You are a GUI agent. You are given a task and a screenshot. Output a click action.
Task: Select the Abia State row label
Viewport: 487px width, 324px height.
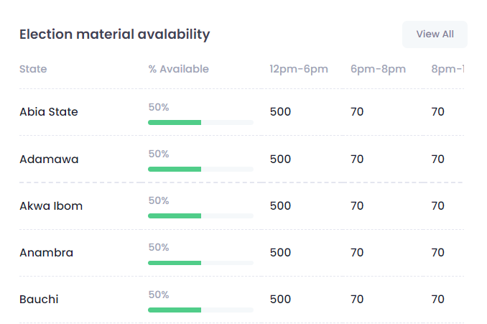coord(49,112)
